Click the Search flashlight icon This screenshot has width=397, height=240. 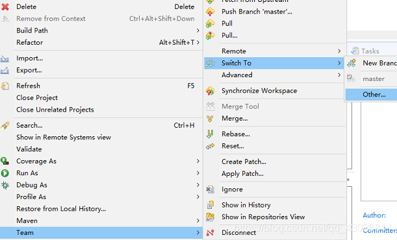[5, 125]
